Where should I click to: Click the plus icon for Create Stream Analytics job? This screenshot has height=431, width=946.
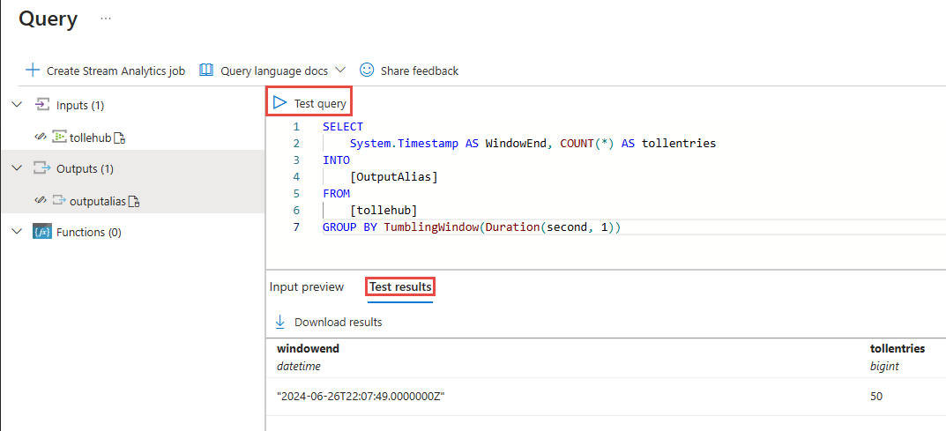(33, 71)
